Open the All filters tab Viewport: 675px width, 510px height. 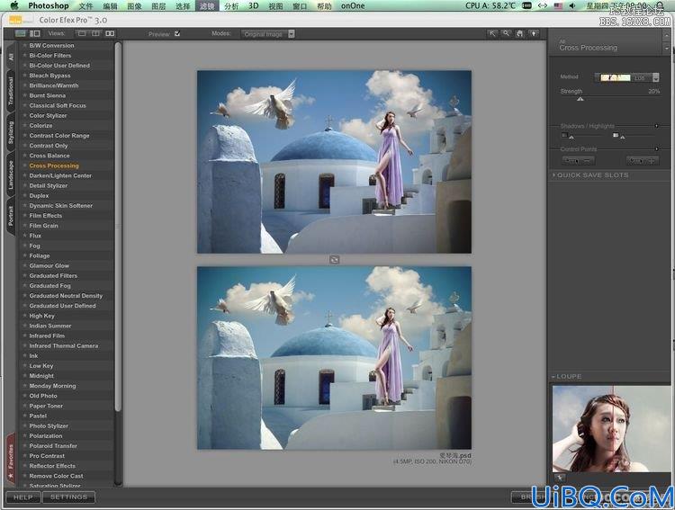(x=11, y=56)
